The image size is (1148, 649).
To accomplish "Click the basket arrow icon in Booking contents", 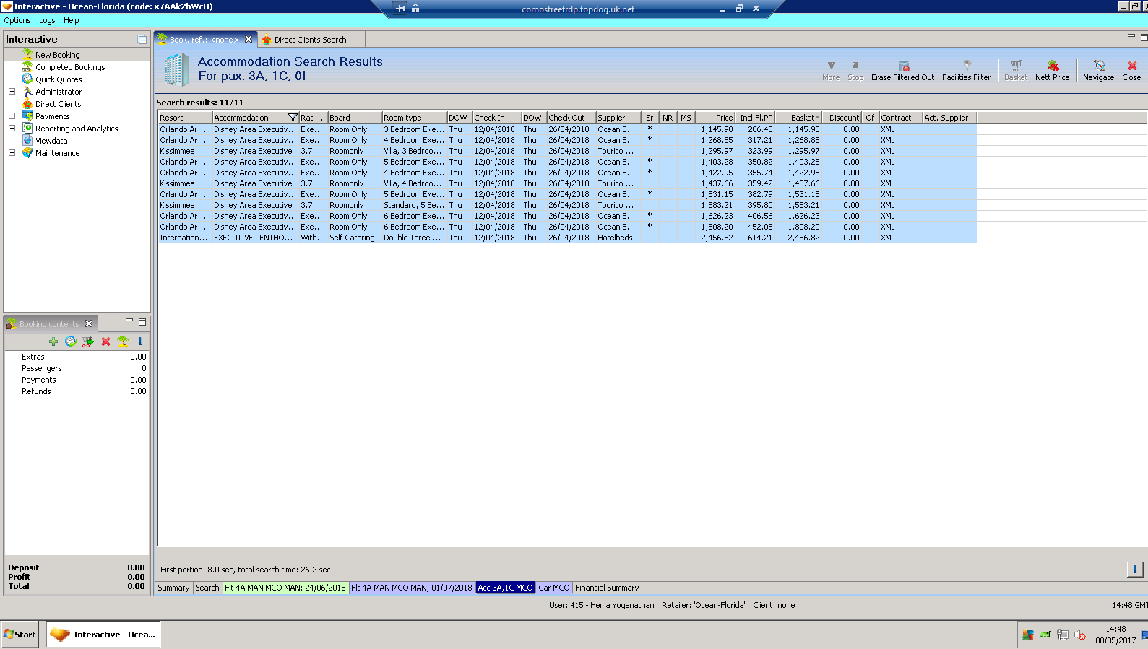I will [88, 341].
